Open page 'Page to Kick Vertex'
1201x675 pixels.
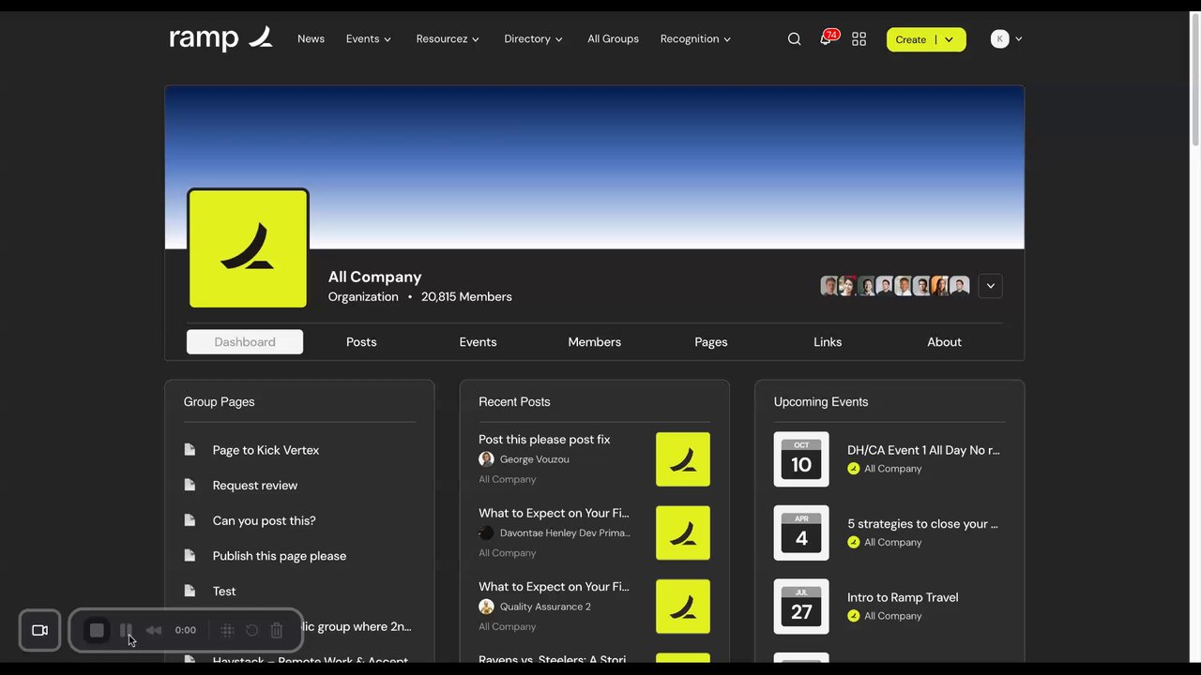tap(266, 450)
